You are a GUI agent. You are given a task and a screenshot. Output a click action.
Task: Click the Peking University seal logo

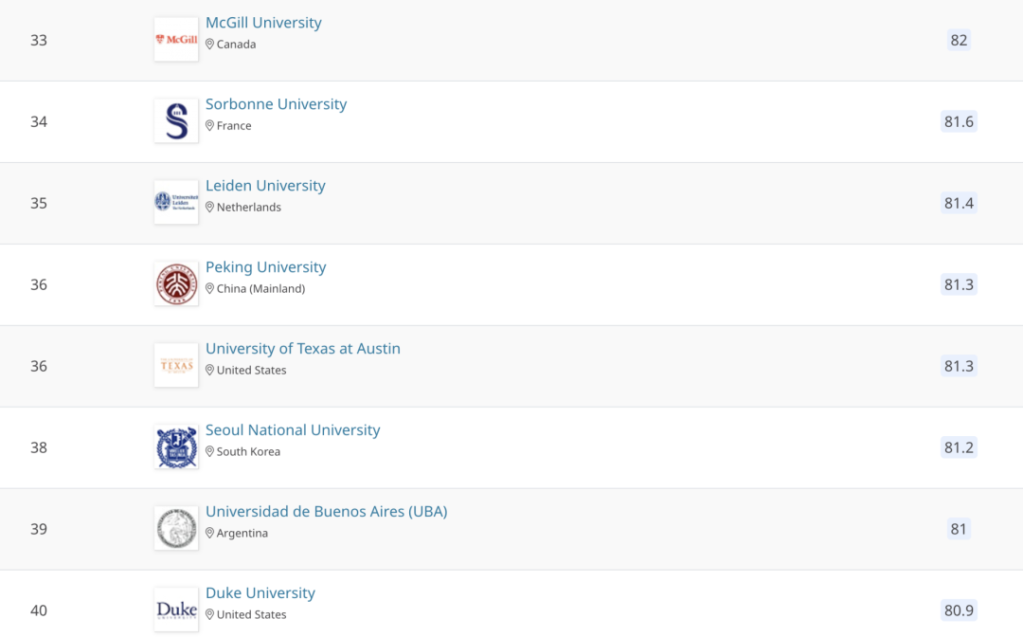176,284
